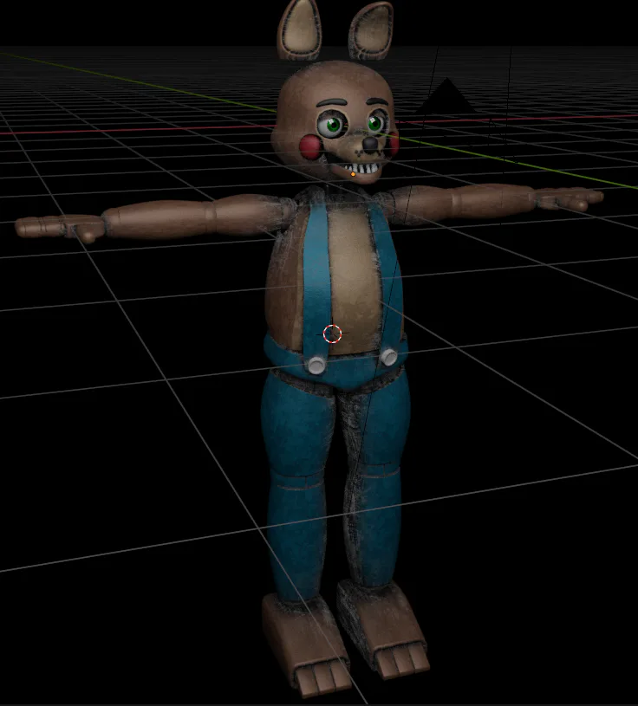The height and width of the screenshot is (706, 638).
Task: Select the black camera object behind character
Action: coord(446,96)
